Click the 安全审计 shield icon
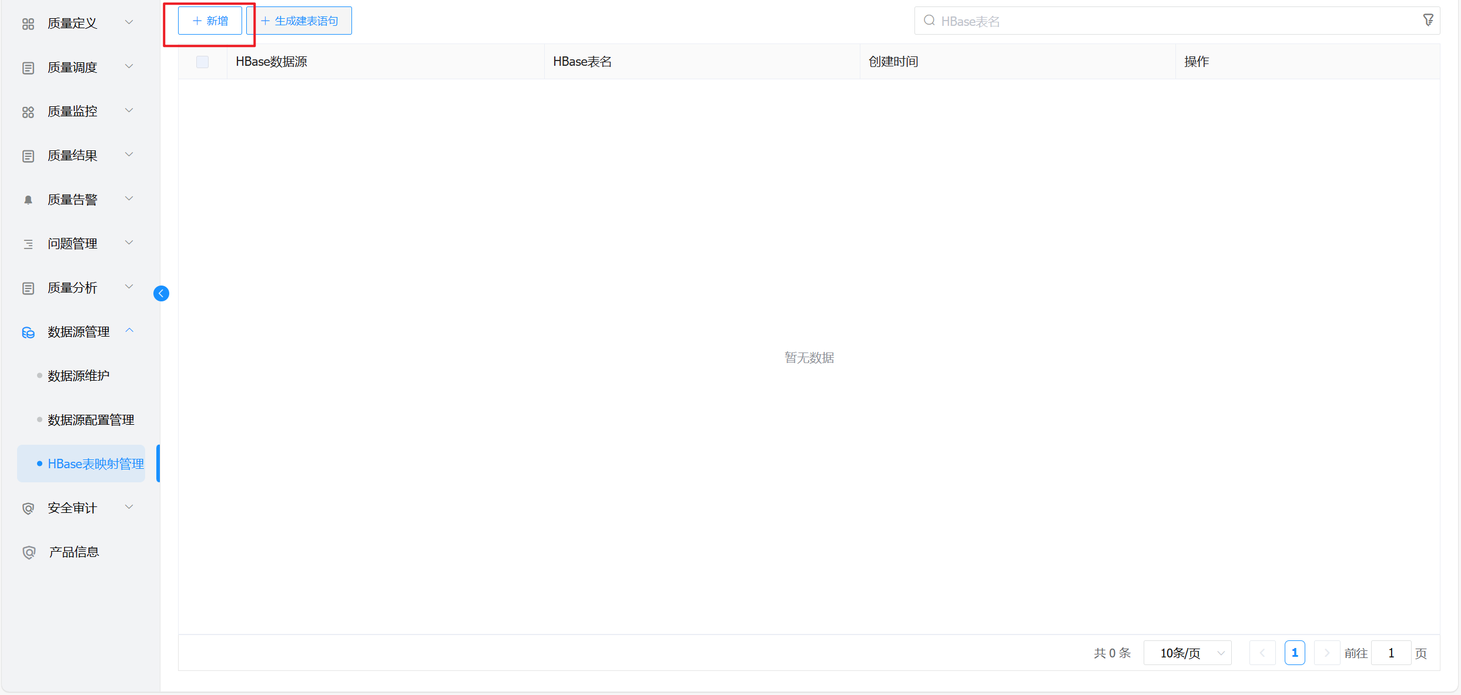1461x695 pixels. 28,508
